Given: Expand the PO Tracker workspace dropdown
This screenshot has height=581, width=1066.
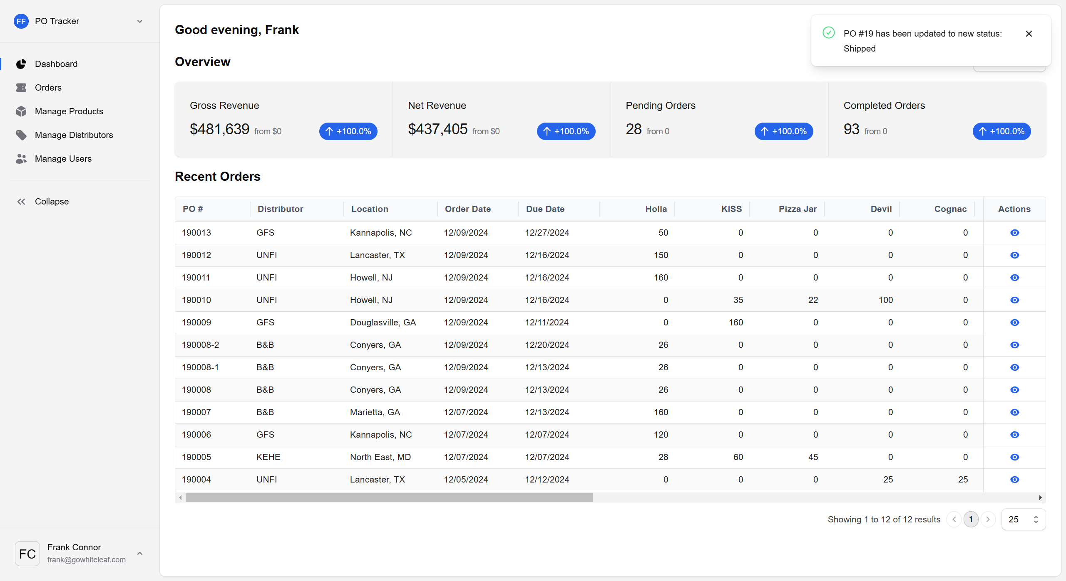Looking at the screenshot, I should pos(140,21).
